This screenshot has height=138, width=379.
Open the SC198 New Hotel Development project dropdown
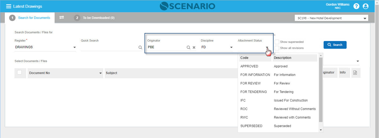point(365,18)
